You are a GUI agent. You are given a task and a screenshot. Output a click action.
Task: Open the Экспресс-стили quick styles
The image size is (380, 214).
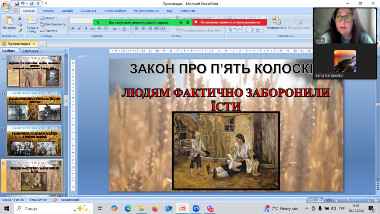tap(299, 24)
